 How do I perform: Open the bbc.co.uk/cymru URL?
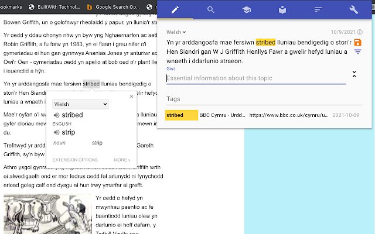click(x=289, y=115)
